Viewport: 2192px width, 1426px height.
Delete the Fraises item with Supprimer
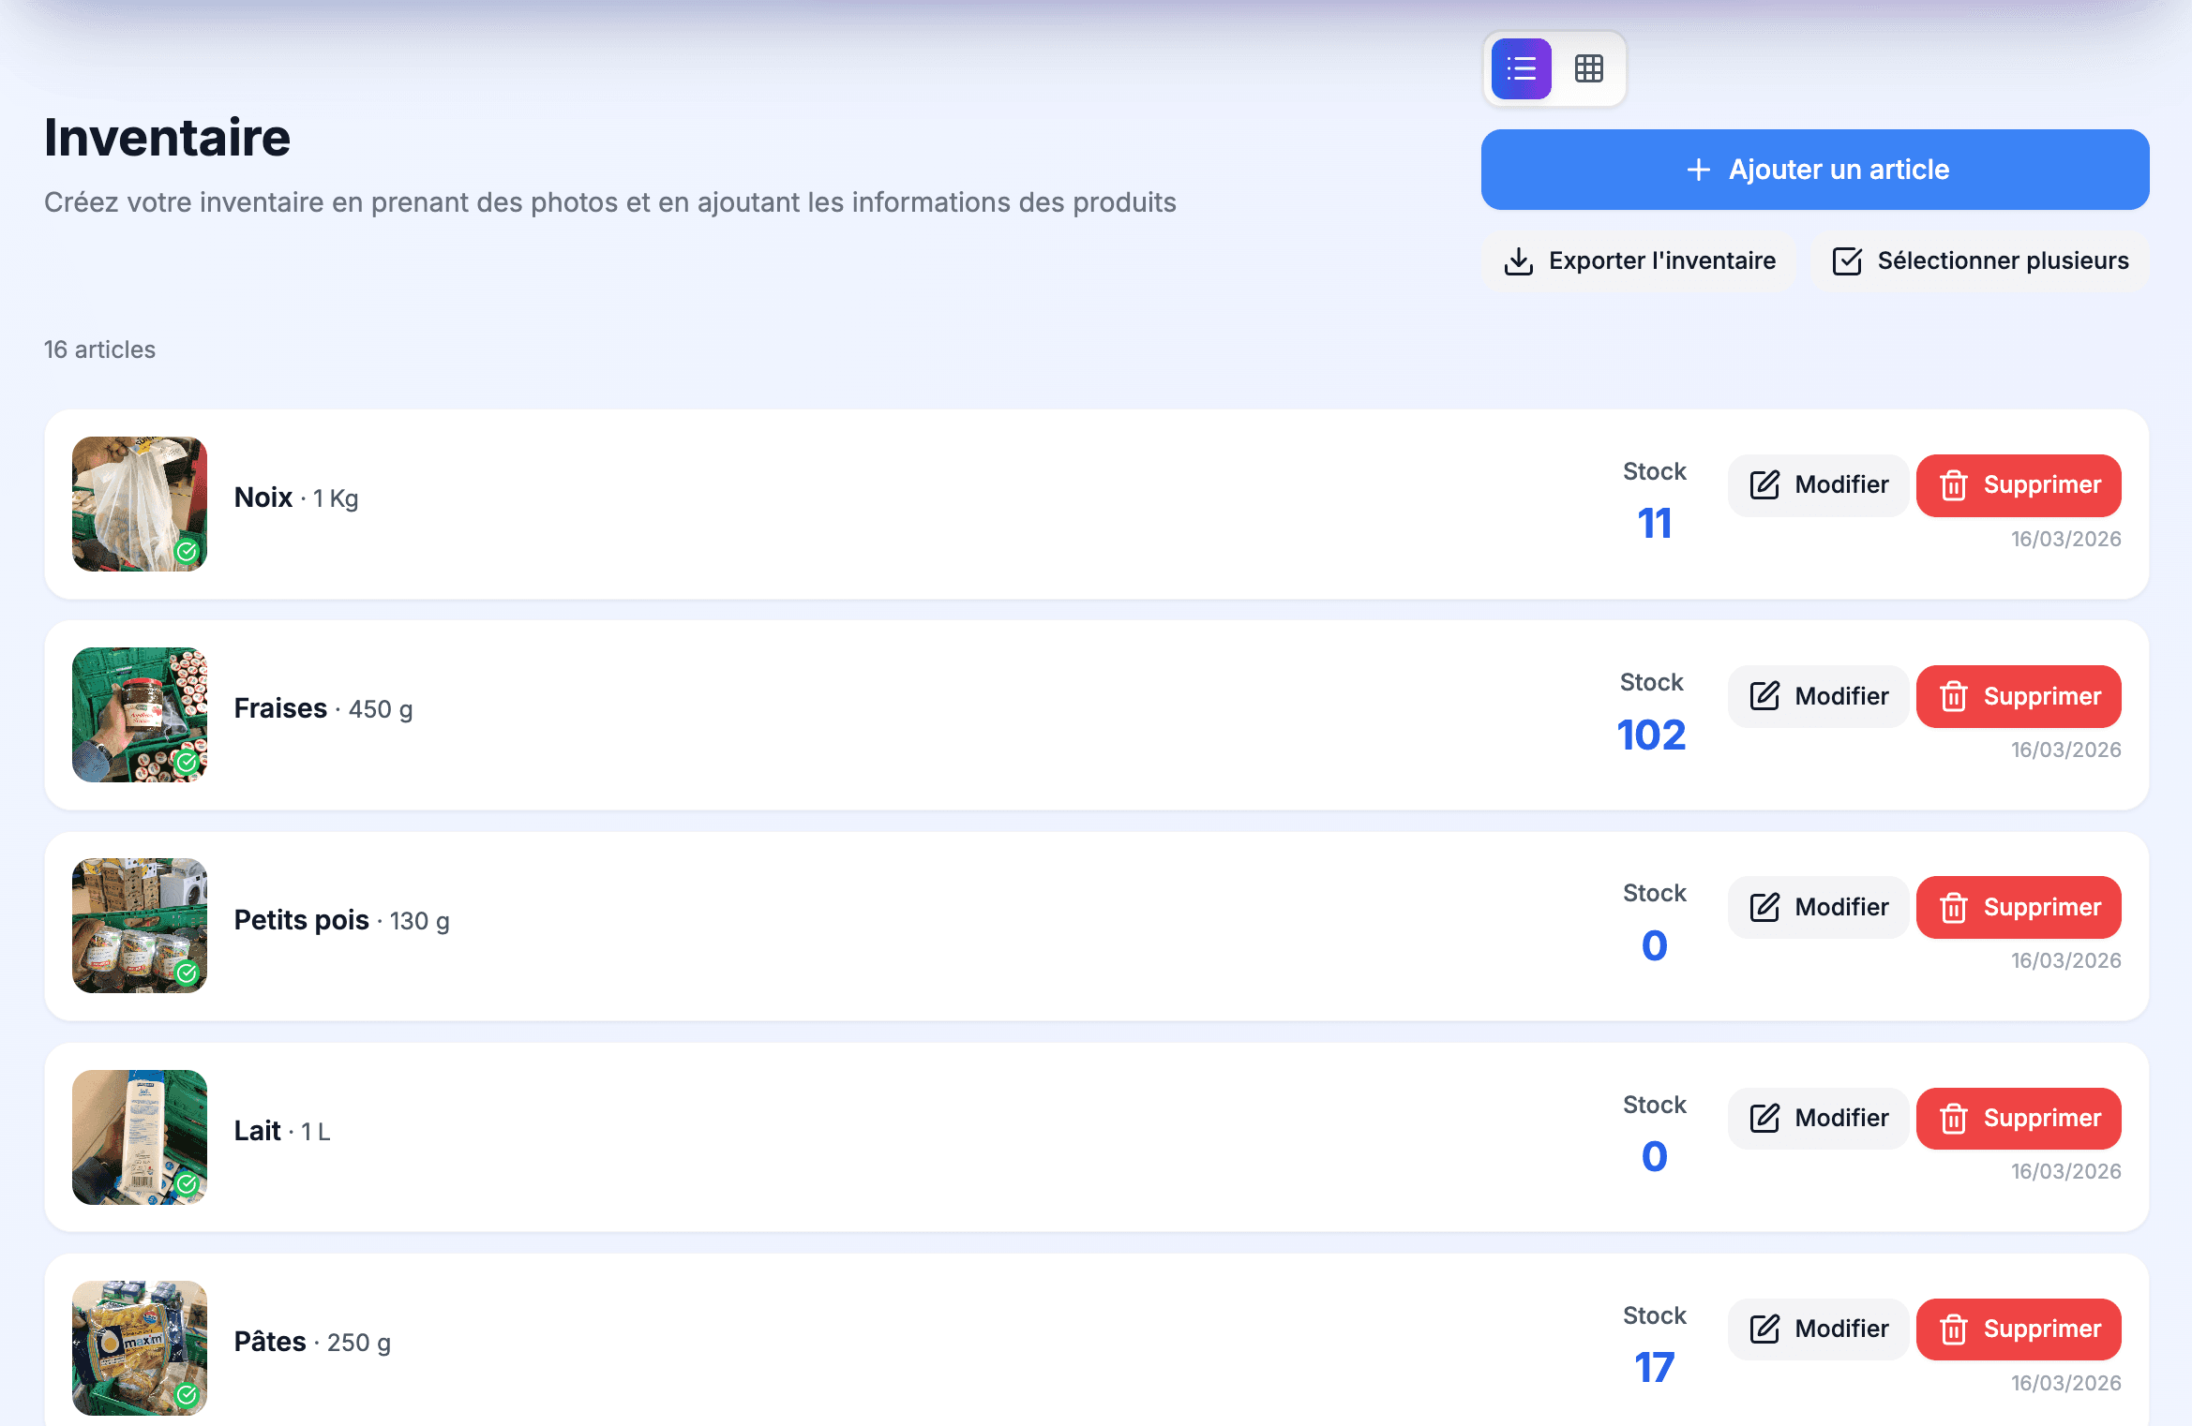coord(2019,696)
